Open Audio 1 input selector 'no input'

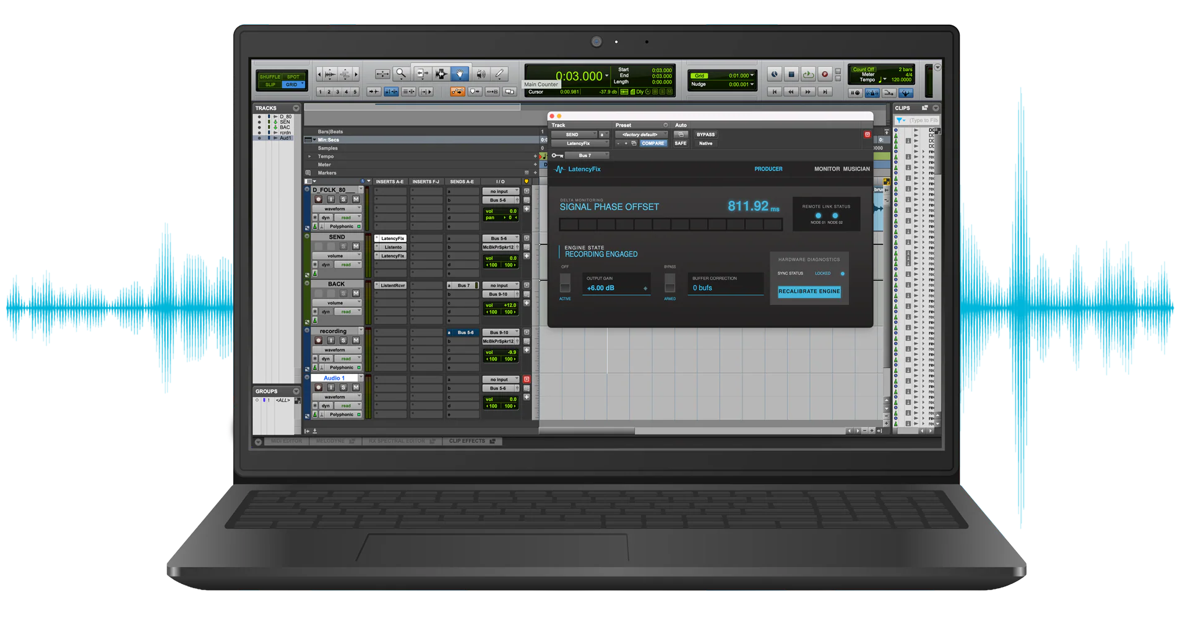(501, 380)
